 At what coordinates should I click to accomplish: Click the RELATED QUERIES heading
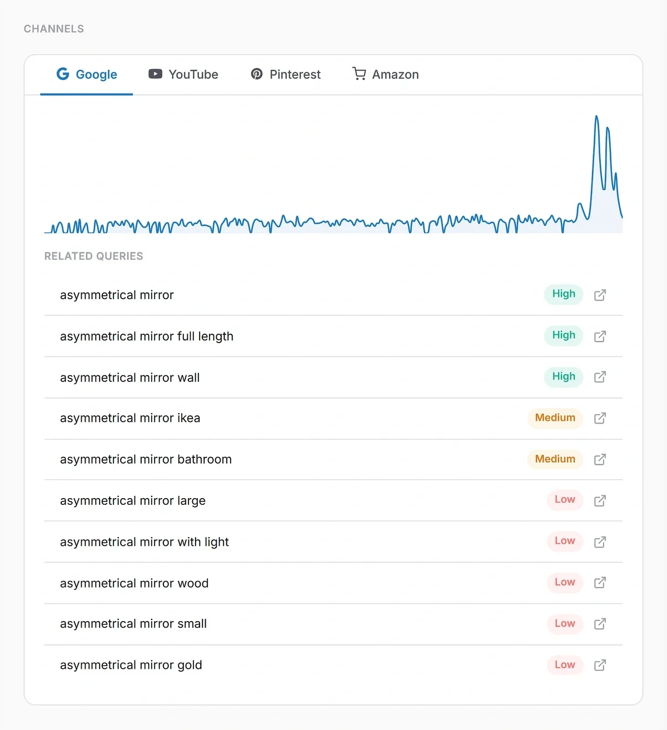tap(93, 256)
